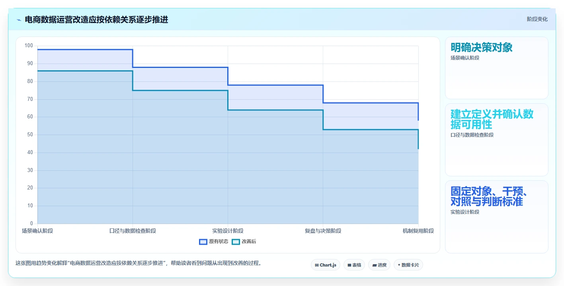564x286 pixels.
Task: Click the 原有状态 blue legend swatch
Action: click(203, 242)
